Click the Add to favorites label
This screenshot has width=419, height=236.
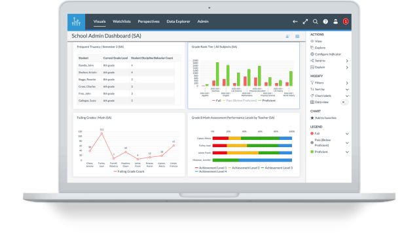tap(325, 118)
